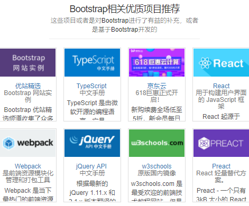249x206 pixels.
Task: Click the description Preact - 一个只有 3kB
Action: click(x=221, y=194)
